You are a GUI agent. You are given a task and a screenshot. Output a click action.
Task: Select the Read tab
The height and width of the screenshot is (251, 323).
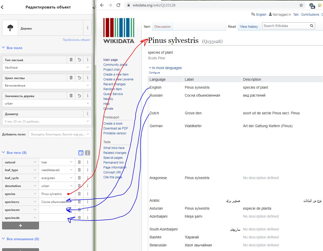pos(232,26)
